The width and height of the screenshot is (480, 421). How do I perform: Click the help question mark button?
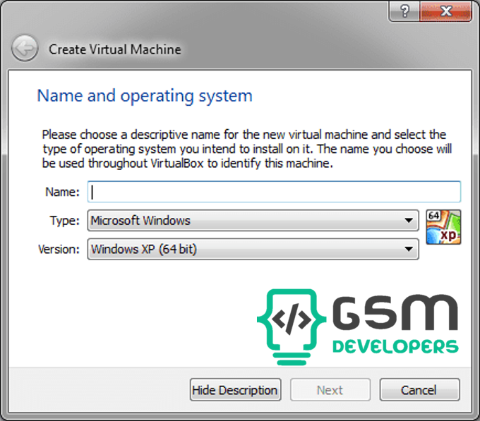click(x=404, y=11)
